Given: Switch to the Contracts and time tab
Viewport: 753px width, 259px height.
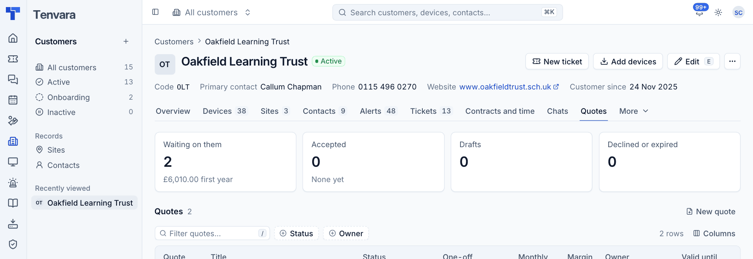Looking at the screenshot, I should (500, 111).
